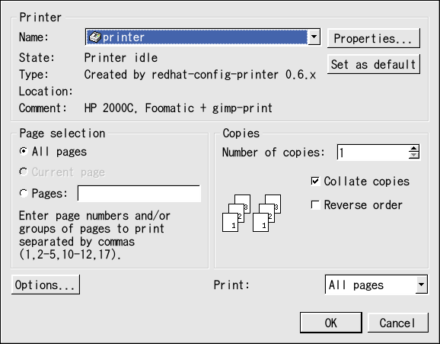This screenshot has height=344, width=440.
Task: Cancel the print dialog
Action: (398, 323)
